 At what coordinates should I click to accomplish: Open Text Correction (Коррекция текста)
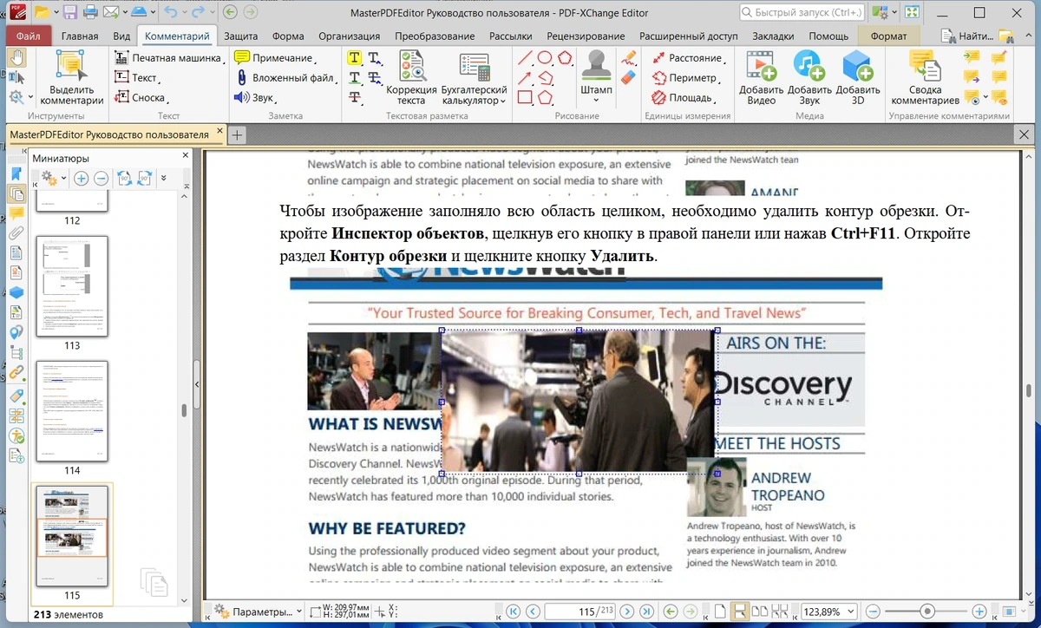(411, 77)
